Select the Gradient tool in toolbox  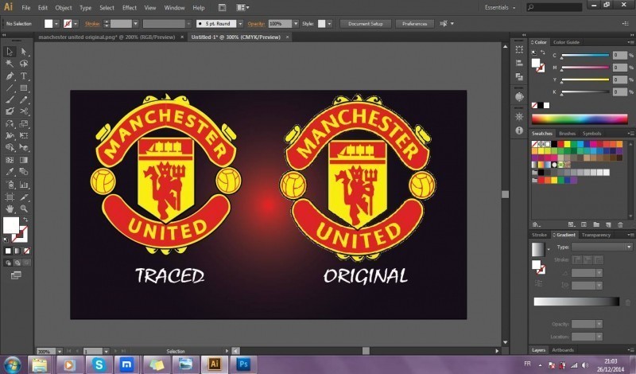pos(24,160)
